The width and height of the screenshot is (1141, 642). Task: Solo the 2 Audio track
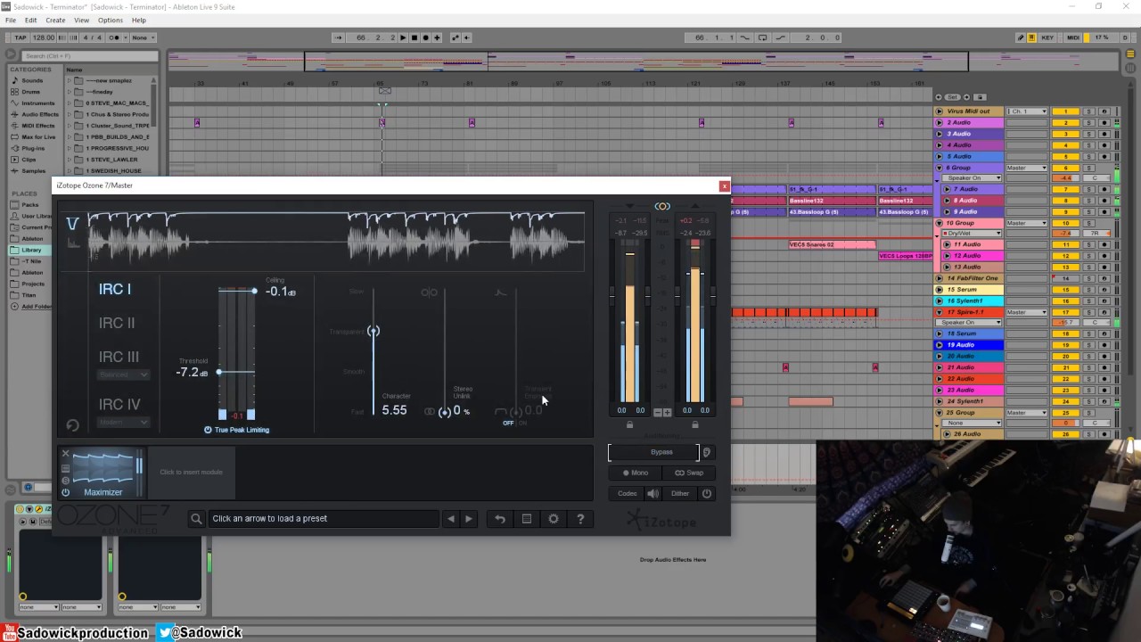click(x=1088, y=122)
